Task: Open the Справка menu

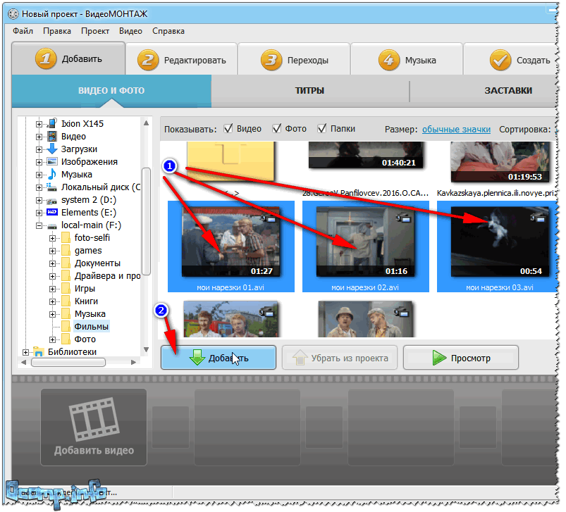Action: [168, 31]
